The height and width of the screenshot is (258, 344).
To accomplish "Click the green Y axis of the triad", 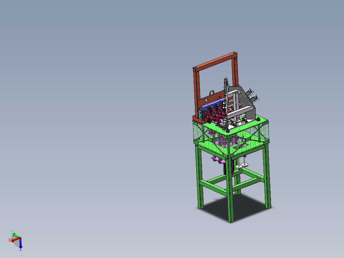I will (x=16, y=236).
